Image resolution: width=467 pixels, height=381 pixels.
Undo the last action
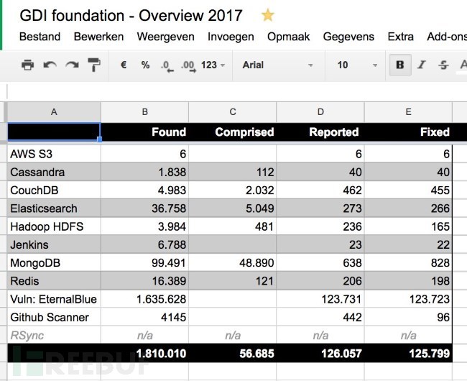(x=50, y=65)
